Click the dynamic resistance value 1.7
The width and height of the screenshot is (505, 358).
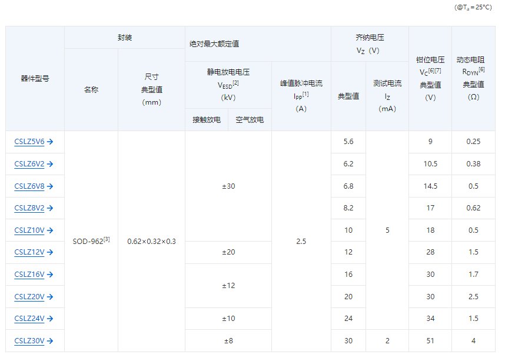[473, 275]
